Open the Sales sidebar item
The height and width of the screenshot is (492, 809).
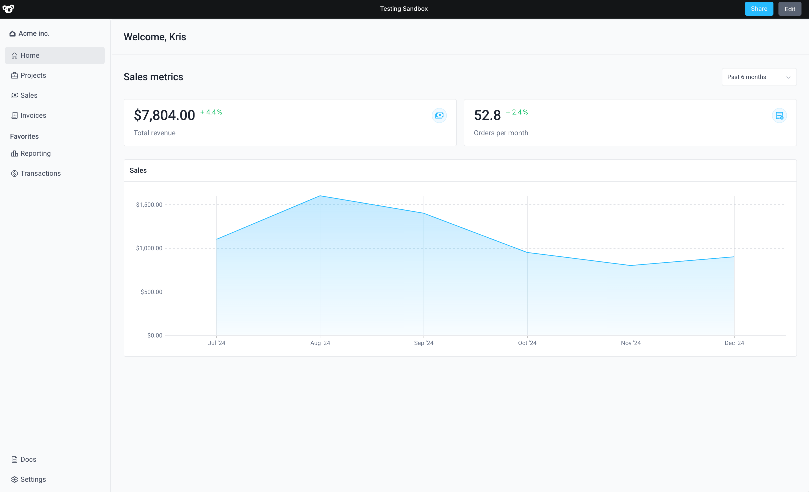pos(29,95)
